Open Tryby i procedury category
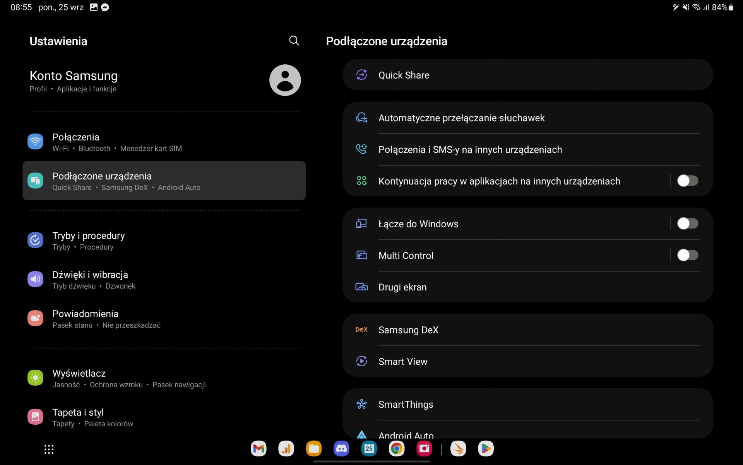Image resolution: width=743 pixels, height=465 pixels. tap(164, 240)
